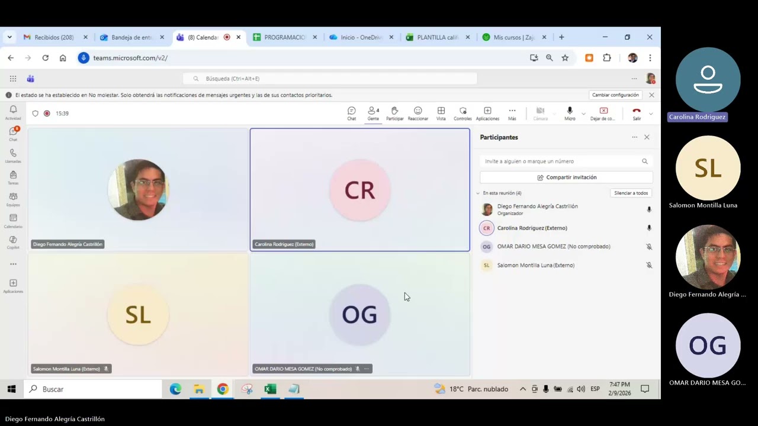
Task: Show hidden system tray icons arrow
Action: click(x=522, y=389)
